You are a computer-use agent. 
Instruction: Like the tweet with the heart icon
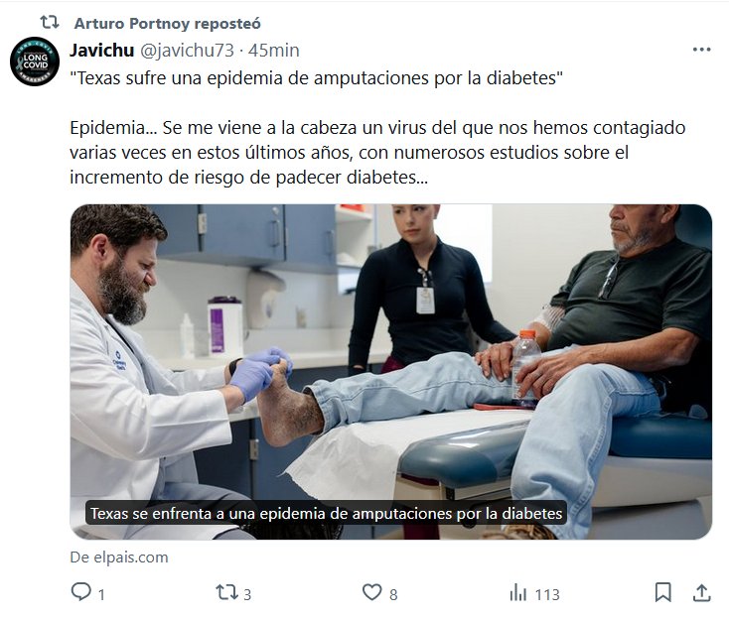[371, 592]
